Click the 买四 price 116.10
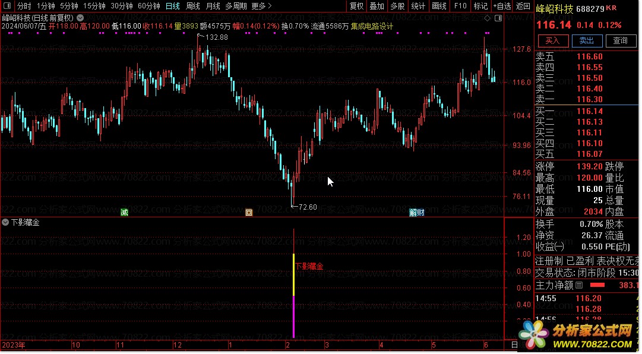 (x=590, y=143)
